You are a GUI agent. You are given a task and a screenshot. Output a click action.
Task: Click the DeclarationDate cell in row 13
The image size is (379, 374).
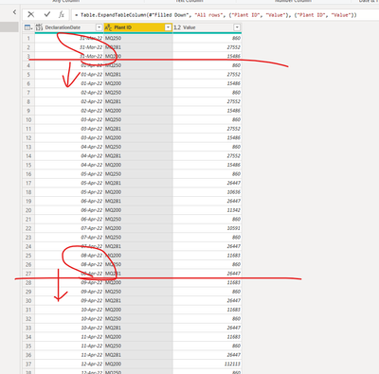69,147
